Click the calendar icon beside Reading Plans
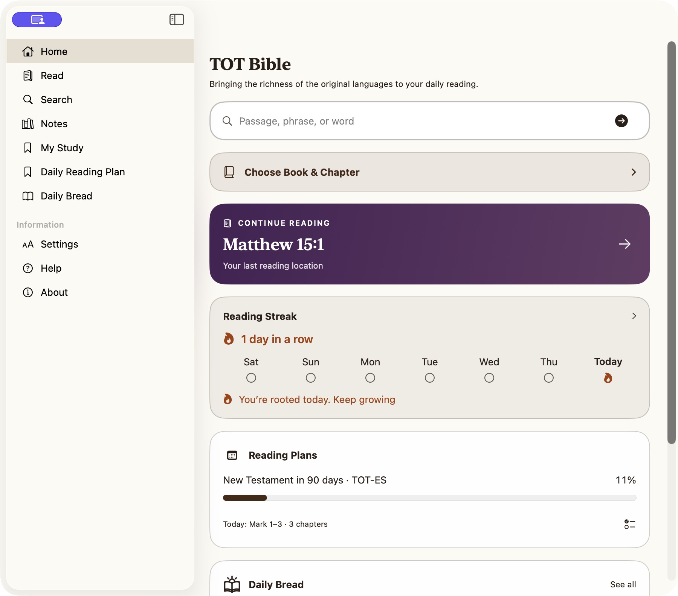678x596 pixels. [x=232, y=455]
